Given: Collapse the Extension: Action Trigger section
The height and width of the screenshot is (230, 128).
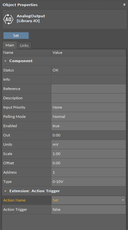Looking at the screenshot, I should pos(5,191).
